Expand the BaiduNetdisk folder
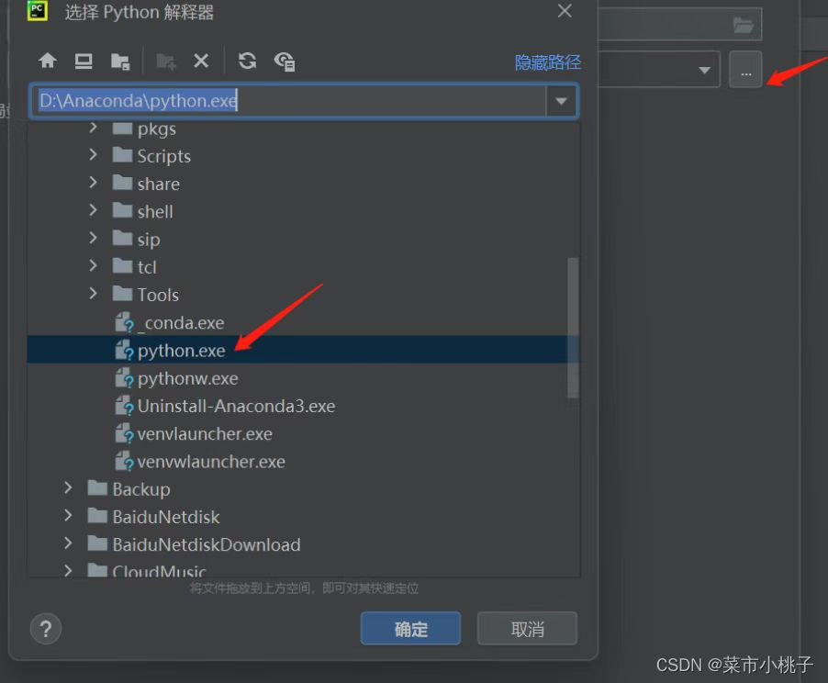This screenshot has width=828, height=683. tap(68, 515)
